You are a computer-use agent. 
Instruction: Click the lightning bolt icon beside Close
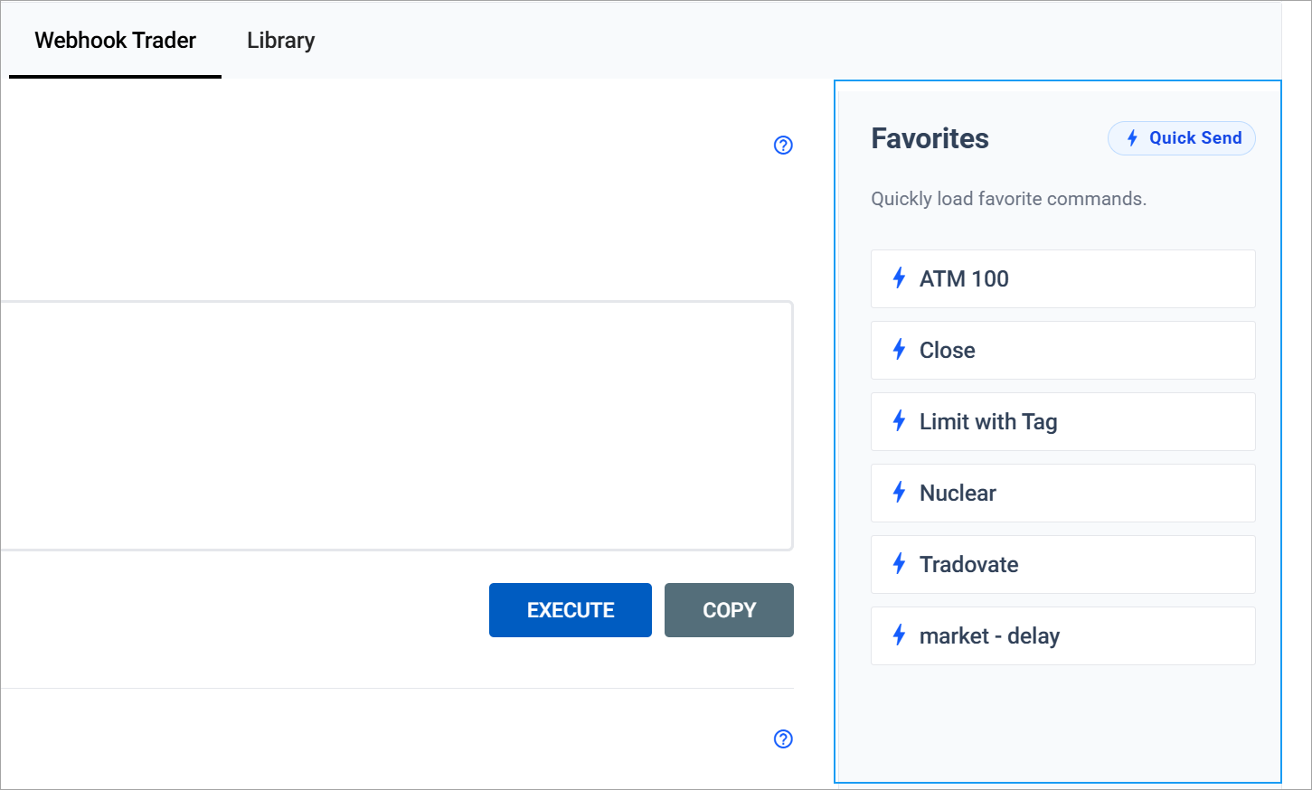click(899, 349)
